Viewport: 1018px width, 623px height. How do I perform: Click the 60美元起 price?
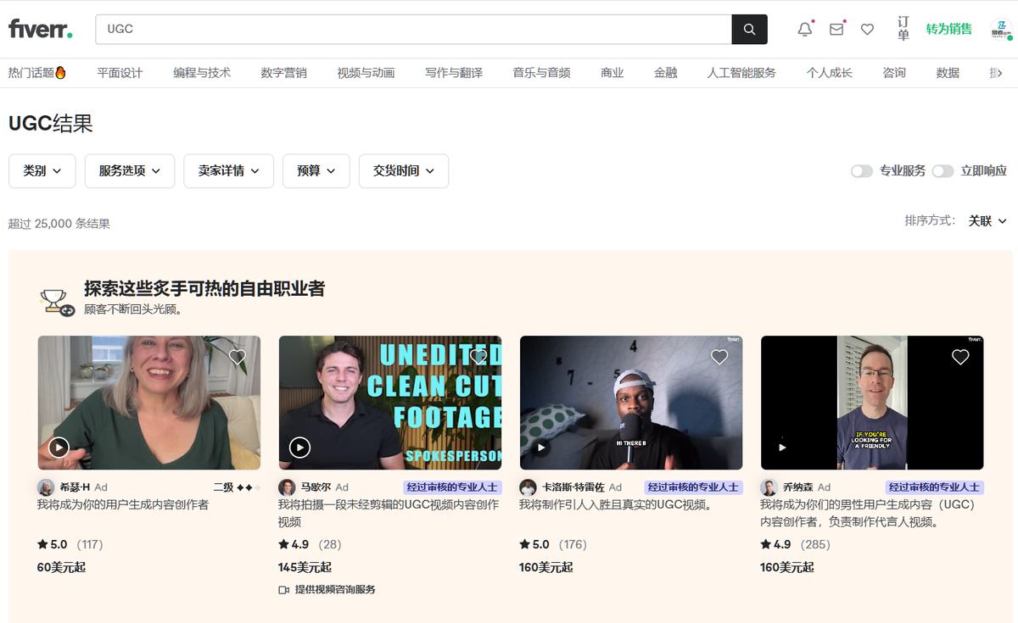tap(61, 567)
